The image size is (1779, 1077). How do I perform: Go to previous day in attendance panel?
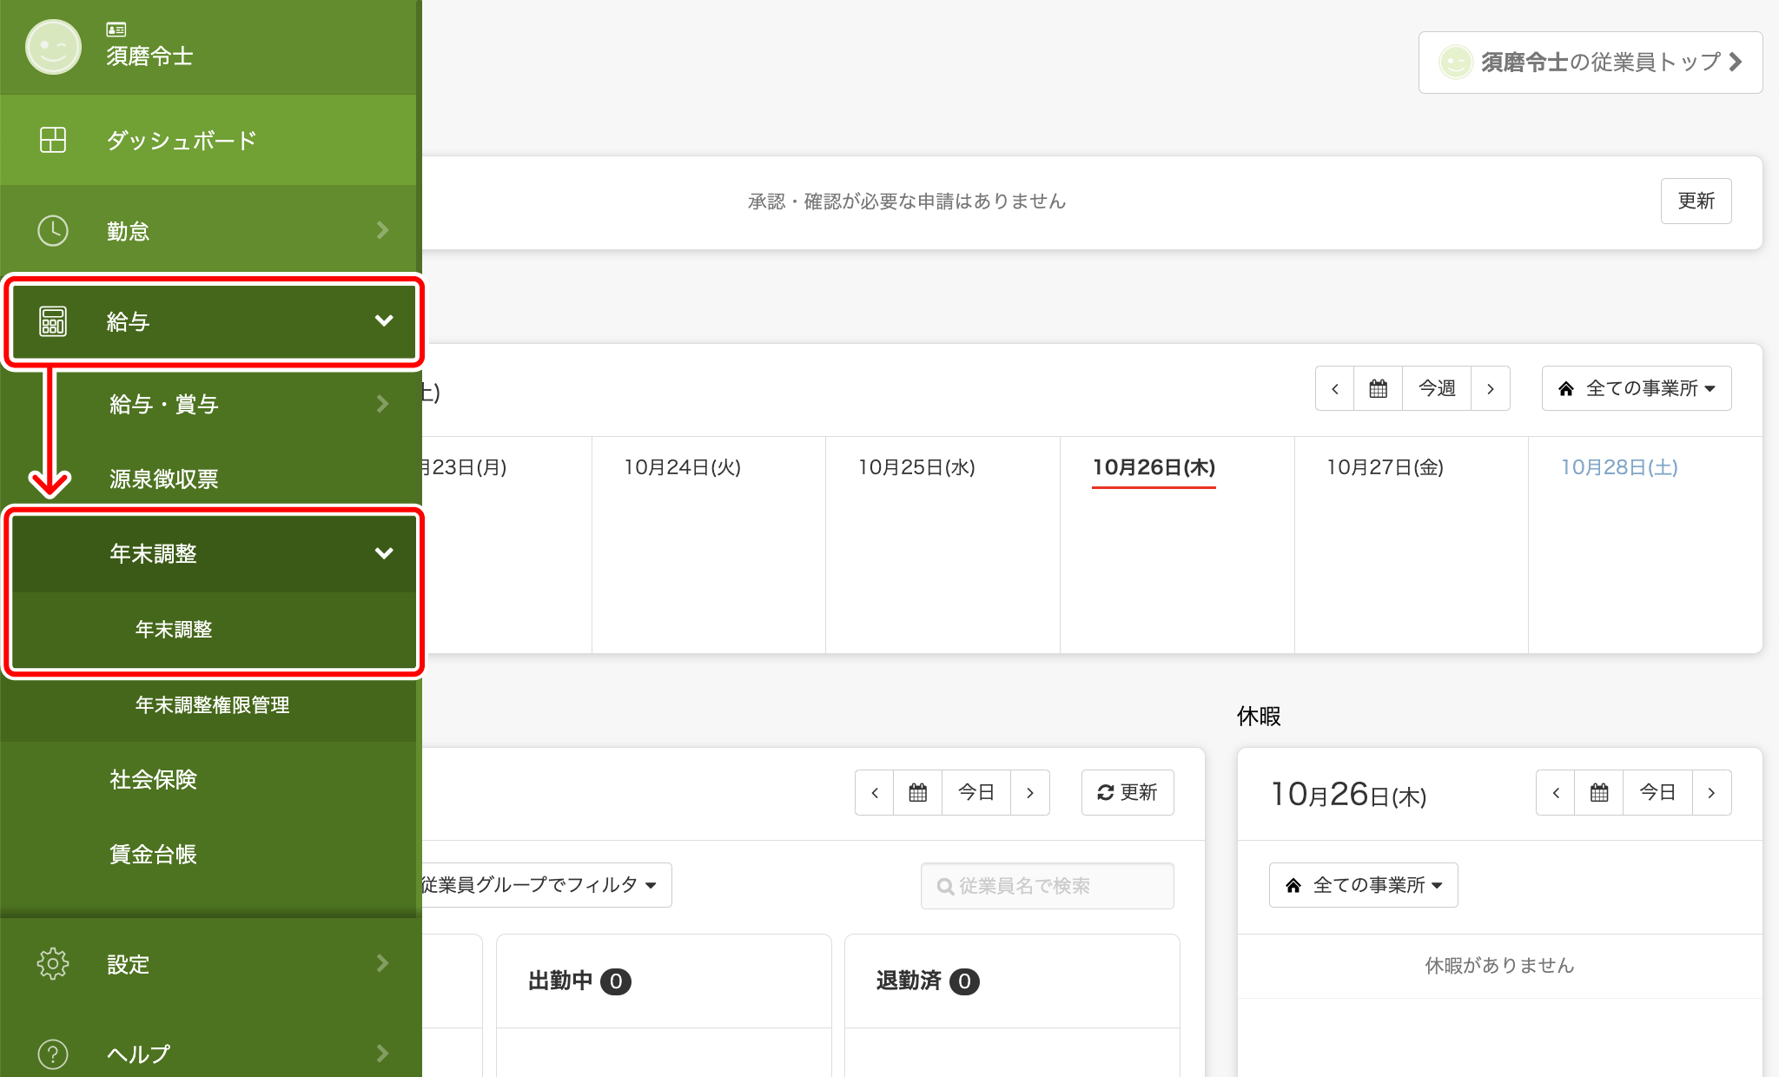875,792
